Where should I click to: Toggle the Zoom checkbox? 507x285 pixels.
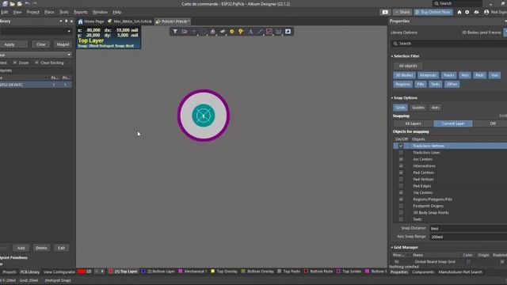(15, 63)
